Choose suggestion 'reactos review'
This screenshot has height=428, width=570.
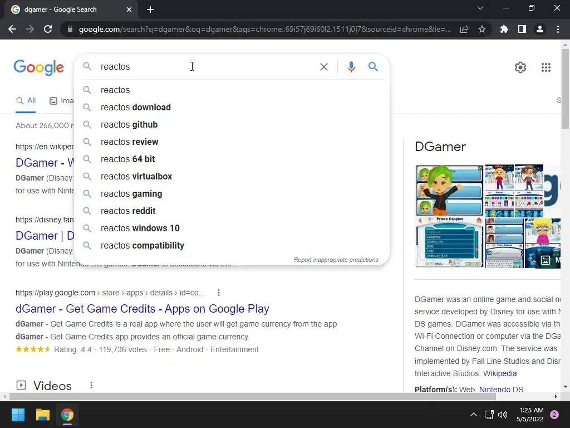tap(232, 142)
